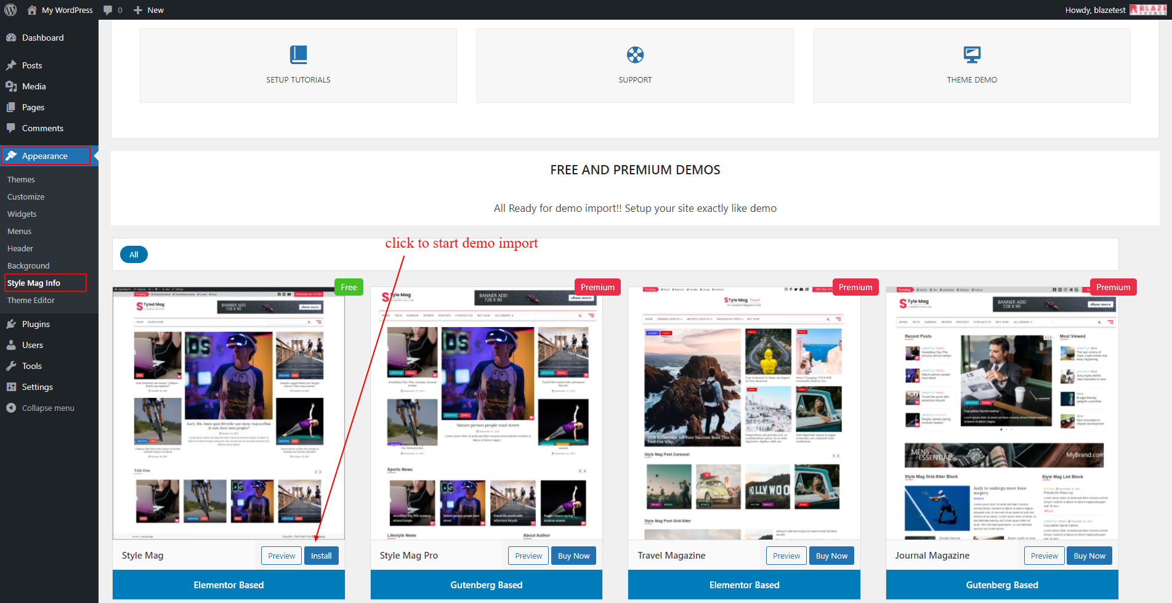Open the Themes submenu item
Viewport: 1172px width, 603px height.
tap(21, 179)
